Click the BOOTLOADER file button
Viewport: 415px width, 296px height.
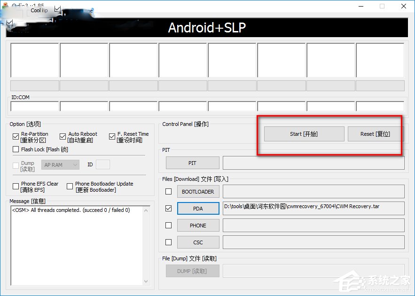198,191
